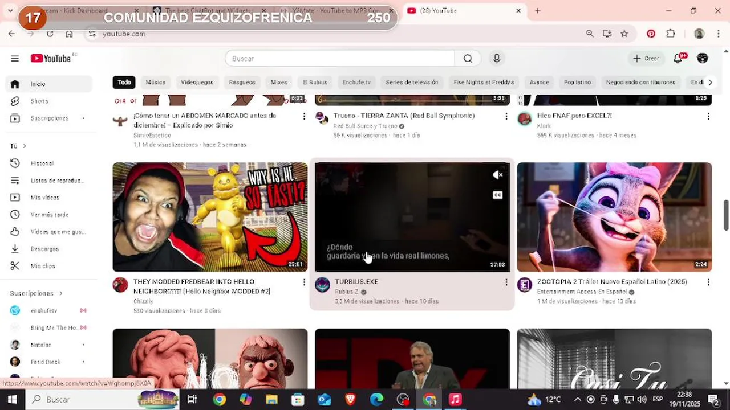Click the Pinterest extension icon
Viewport: 730px width, 410px height.
(x=651, y=34)
